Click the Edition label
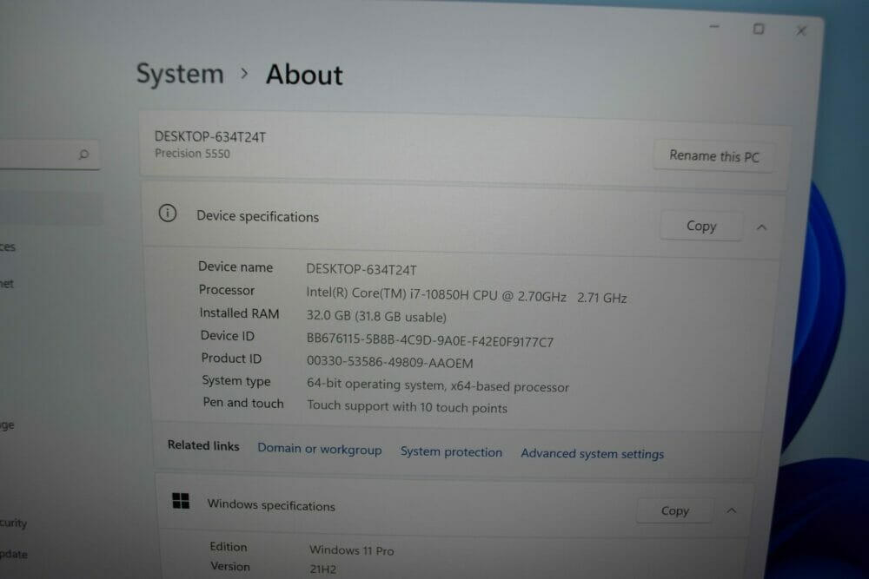This screenshot has width=869, height=579. click(229, 547)
